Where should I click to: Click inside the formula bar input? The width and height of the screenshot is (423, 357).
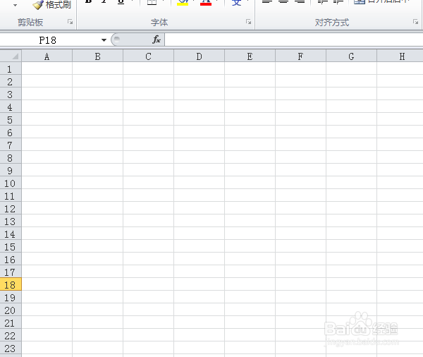[x=293, y=40]
